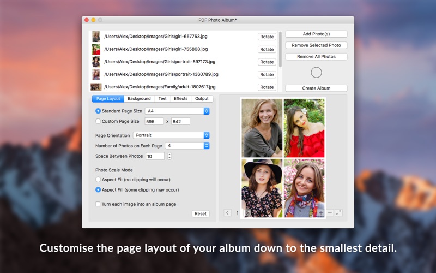Zoom in preview with plus icon
The image size is (436, 273).
coord(320,213)
